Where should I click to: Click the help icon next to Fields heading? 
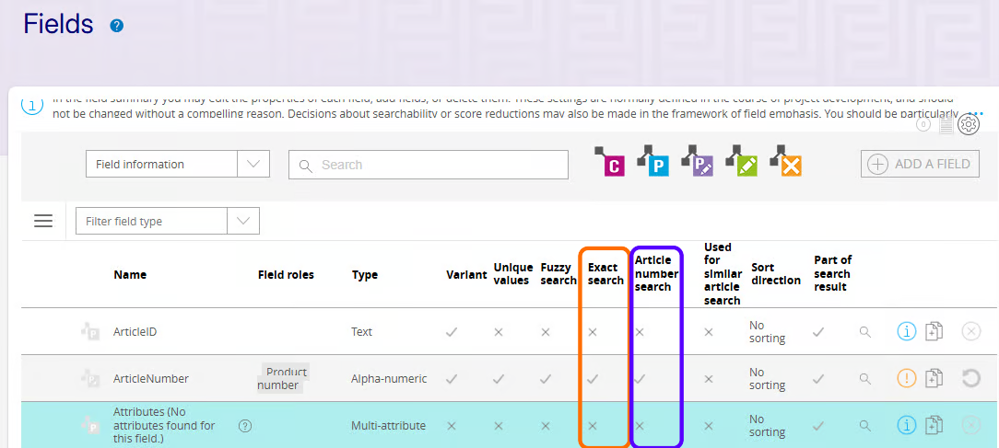117,26
